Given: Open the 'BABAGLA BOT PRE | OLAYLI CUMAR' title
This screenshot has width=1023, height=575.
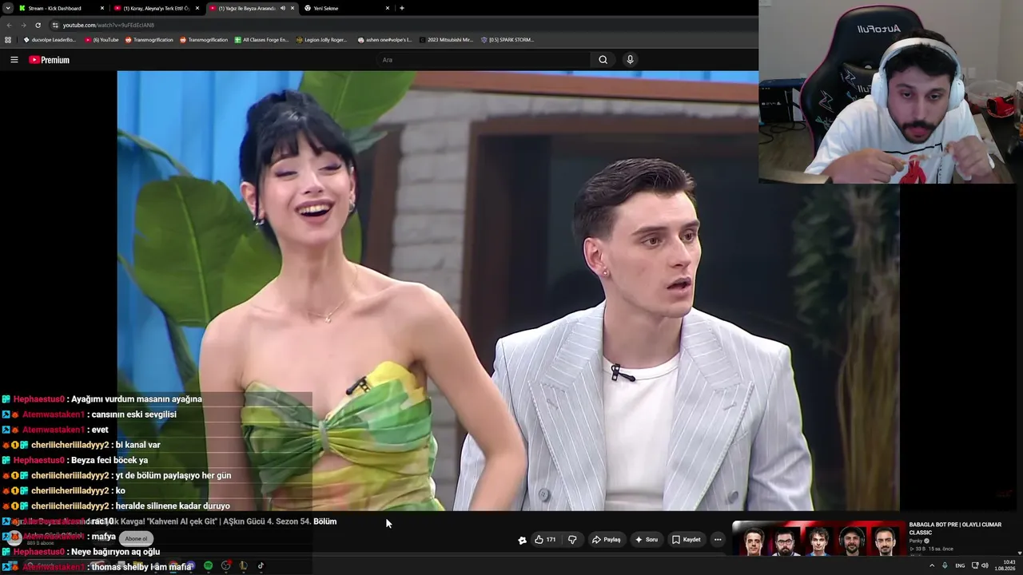Looking at the screenshot, I should pyautogui.click(x=955, y=528).
